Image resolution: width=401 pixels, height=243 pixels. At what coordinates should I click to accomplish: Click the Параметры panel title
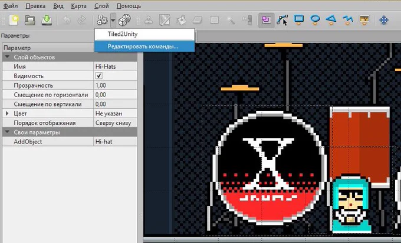15,36
